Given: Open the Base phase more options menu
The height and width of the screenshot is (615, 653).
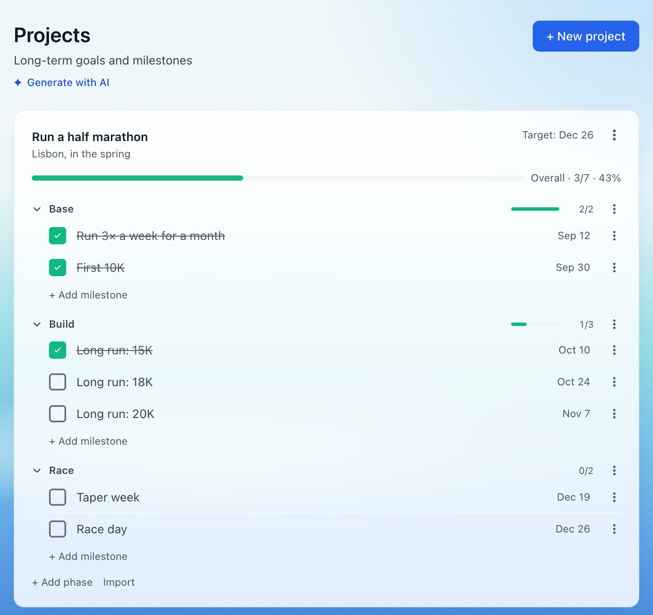Looking at the screenshot, I should 614,209.
